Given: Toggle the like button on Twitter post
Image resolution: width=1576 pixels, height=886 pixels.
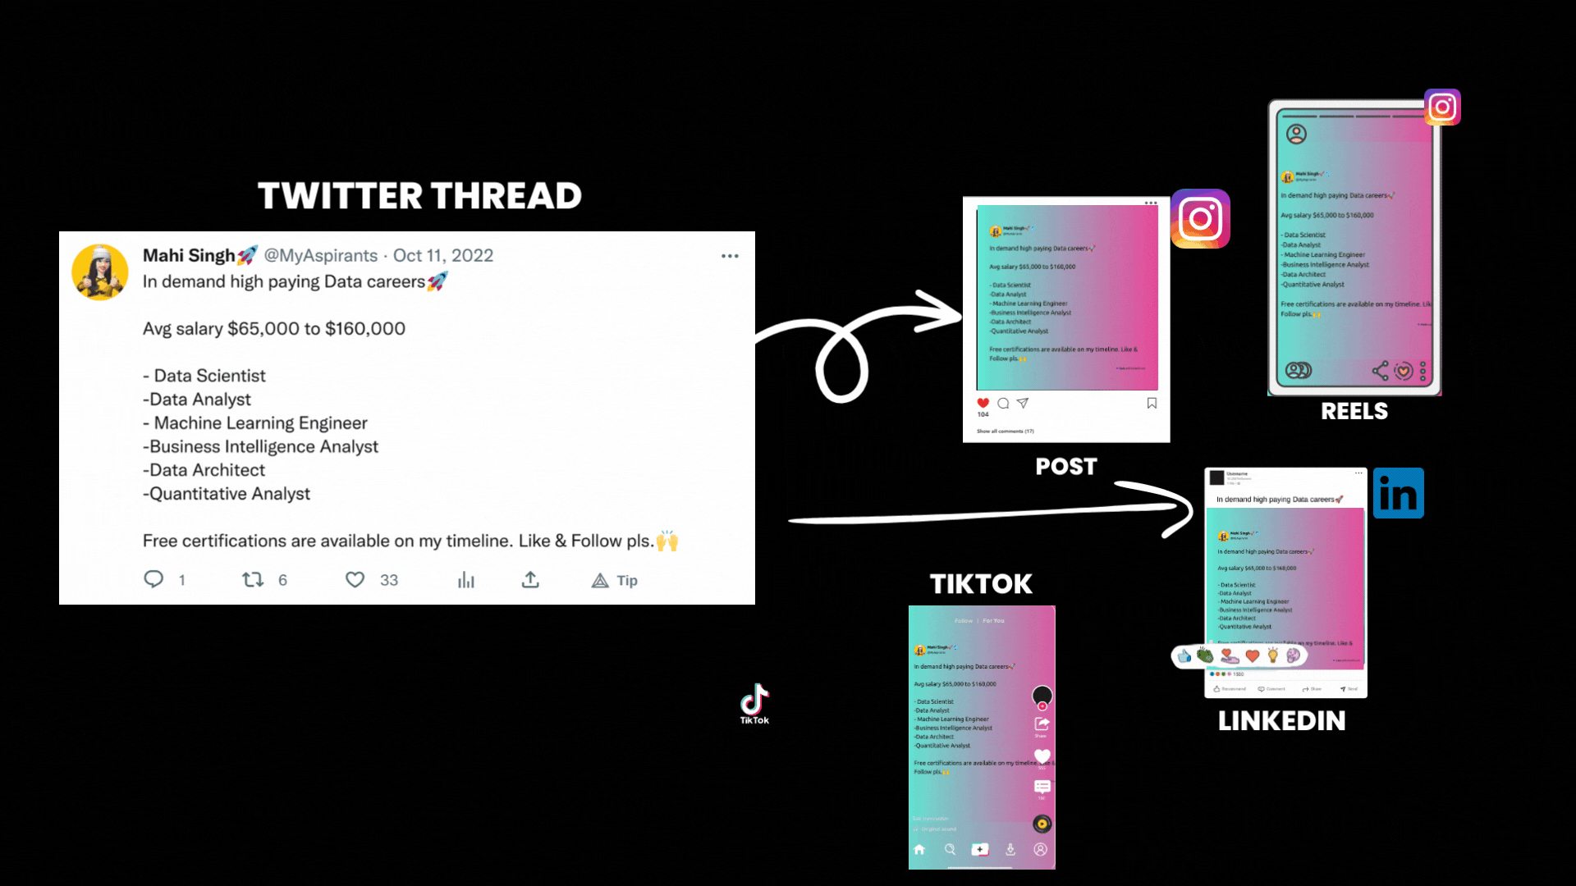Looking at the screenshot, I should click(x=355, y=580).
